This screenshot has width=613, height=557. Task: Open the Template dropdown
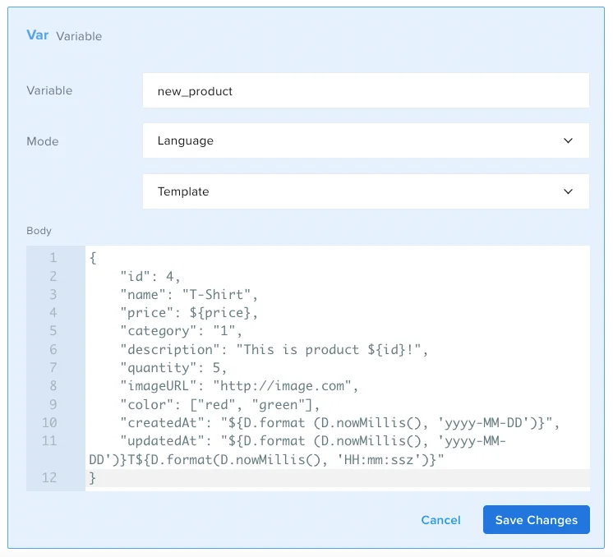point(366,191)
